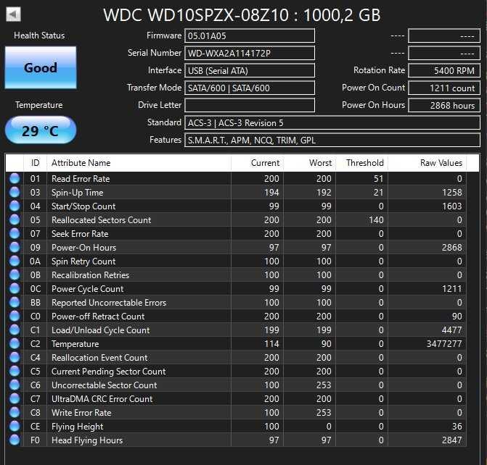
Task: Click the Attribute Name column header
Action: [139, 163]
